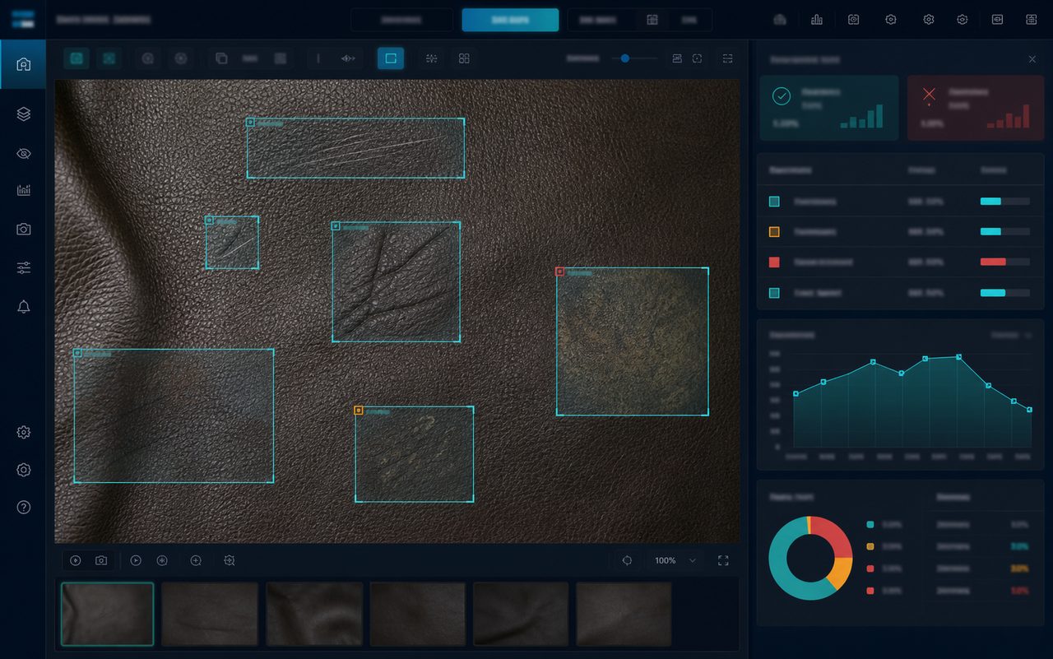Image resolution: width=1053 pixels, height=659 pixels.
Task: Click the green checkmark statistics card
Action: click(829, 108)
